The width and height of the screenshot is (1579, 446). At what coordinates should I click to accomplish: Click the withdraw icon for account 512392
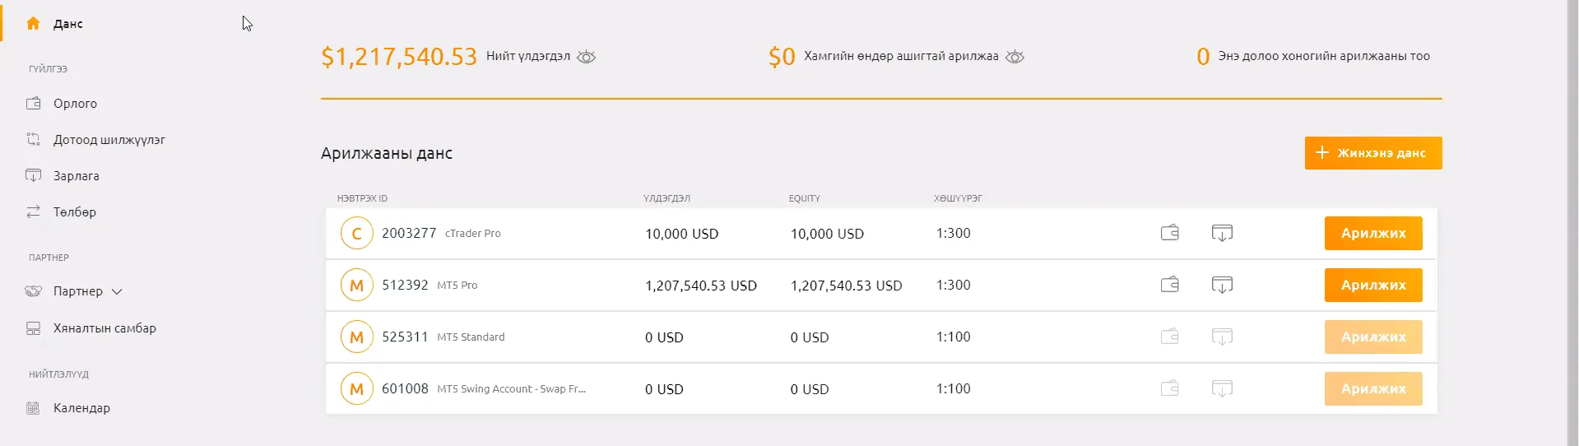tap(1222, 285)
